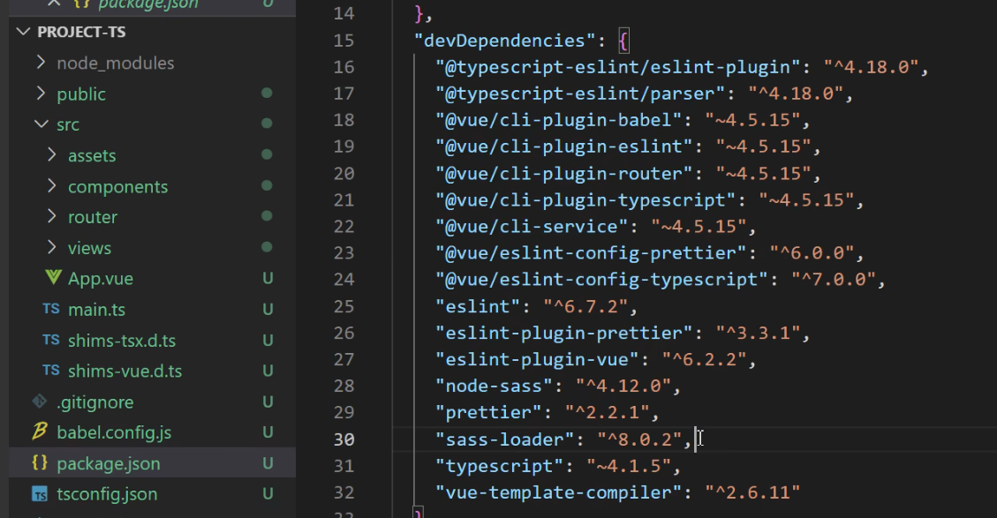This screenshot has width=997, height=518.
Task: Click "@vue/cli-plugin-router" key
Action: 564,174
